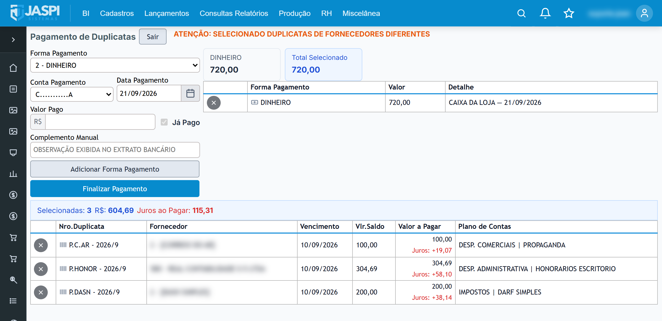This screenshot has height=321, width=662.
Task: Click Adicionar Forma Pagamento button
Action: tap(115, 169)
